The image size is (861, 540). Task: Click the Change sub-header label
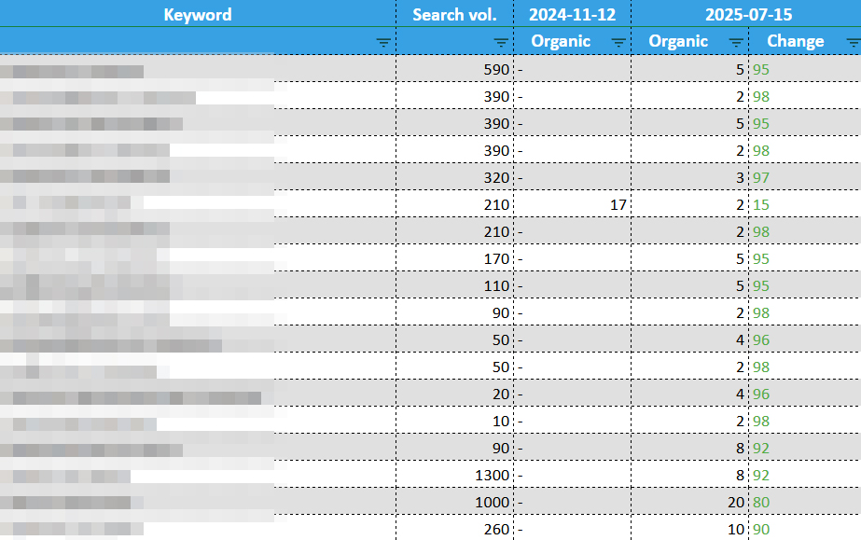[795, 41]
